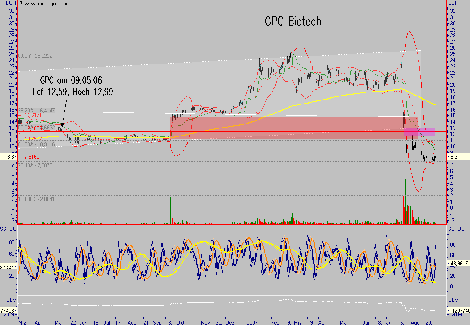The width and height of the screenshot is (470, 325).
Task: Click the red '7,8165' support level label
Action: pyautogui.click(x=32, y=157)
